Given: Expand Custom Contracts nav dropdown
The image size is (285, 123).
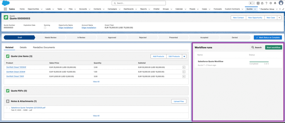Looking at the screenshot, I should [x=242, y=9].
